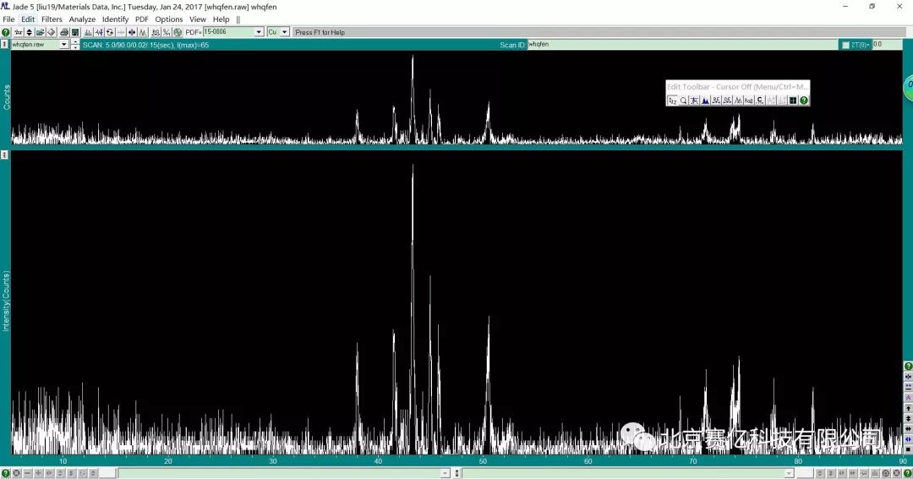Click the green help icon in Edit Toolbar

(804, 101)
